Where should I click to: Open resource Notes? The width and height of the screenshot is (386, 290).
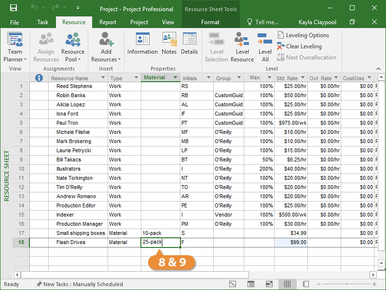169,43
